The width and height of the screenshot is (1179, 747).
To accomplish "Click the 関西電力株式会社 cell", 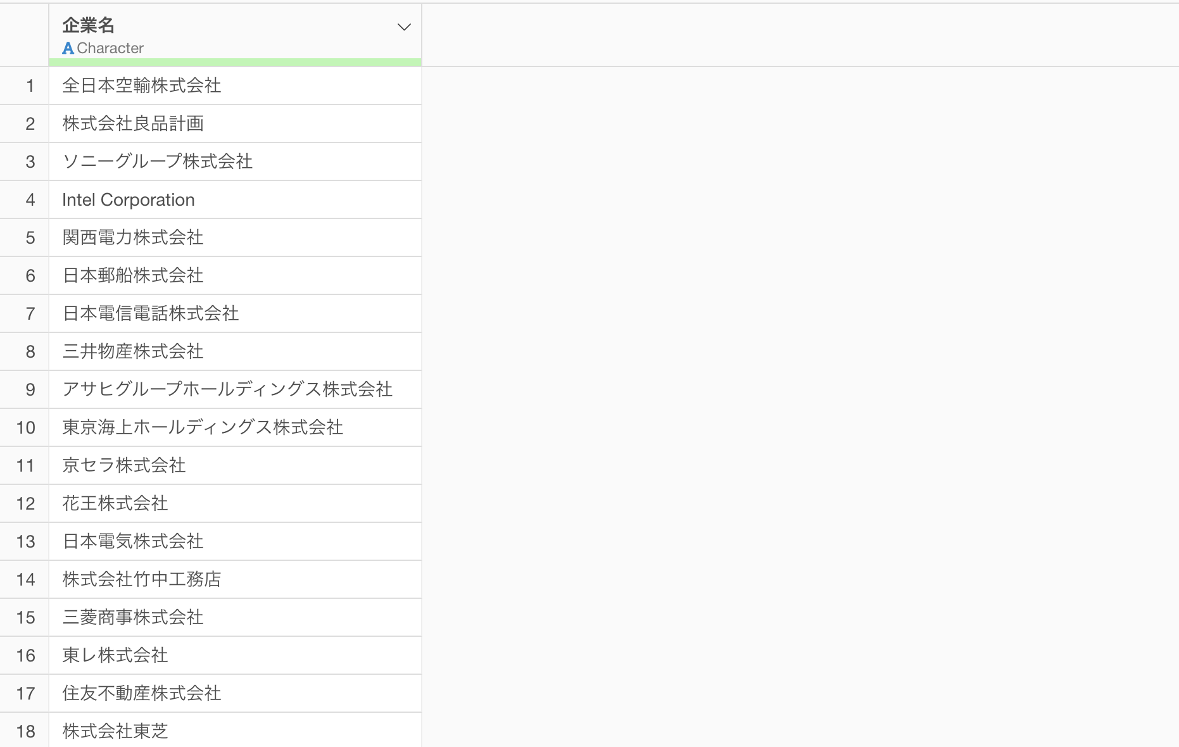I will pos(133,237).
